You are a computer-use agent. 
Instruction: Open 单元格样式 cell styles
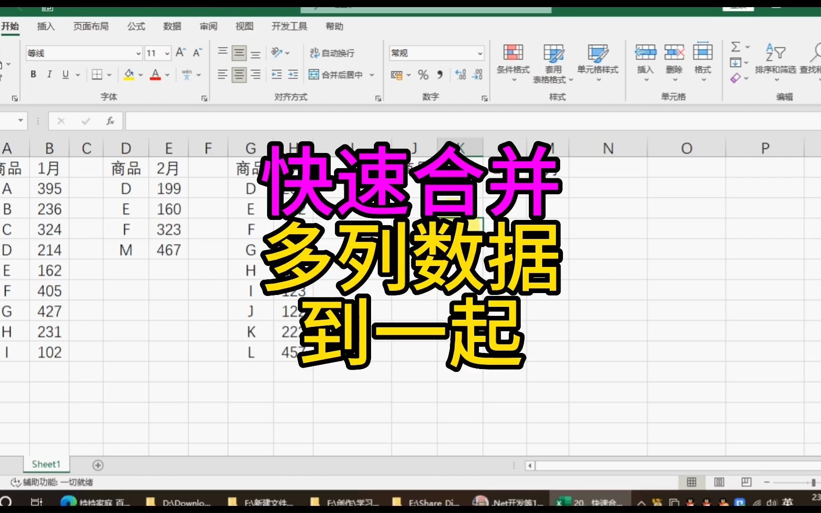598,62
